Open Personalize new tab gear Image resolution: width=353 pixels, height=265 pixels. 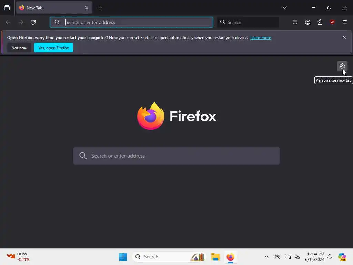342,66
